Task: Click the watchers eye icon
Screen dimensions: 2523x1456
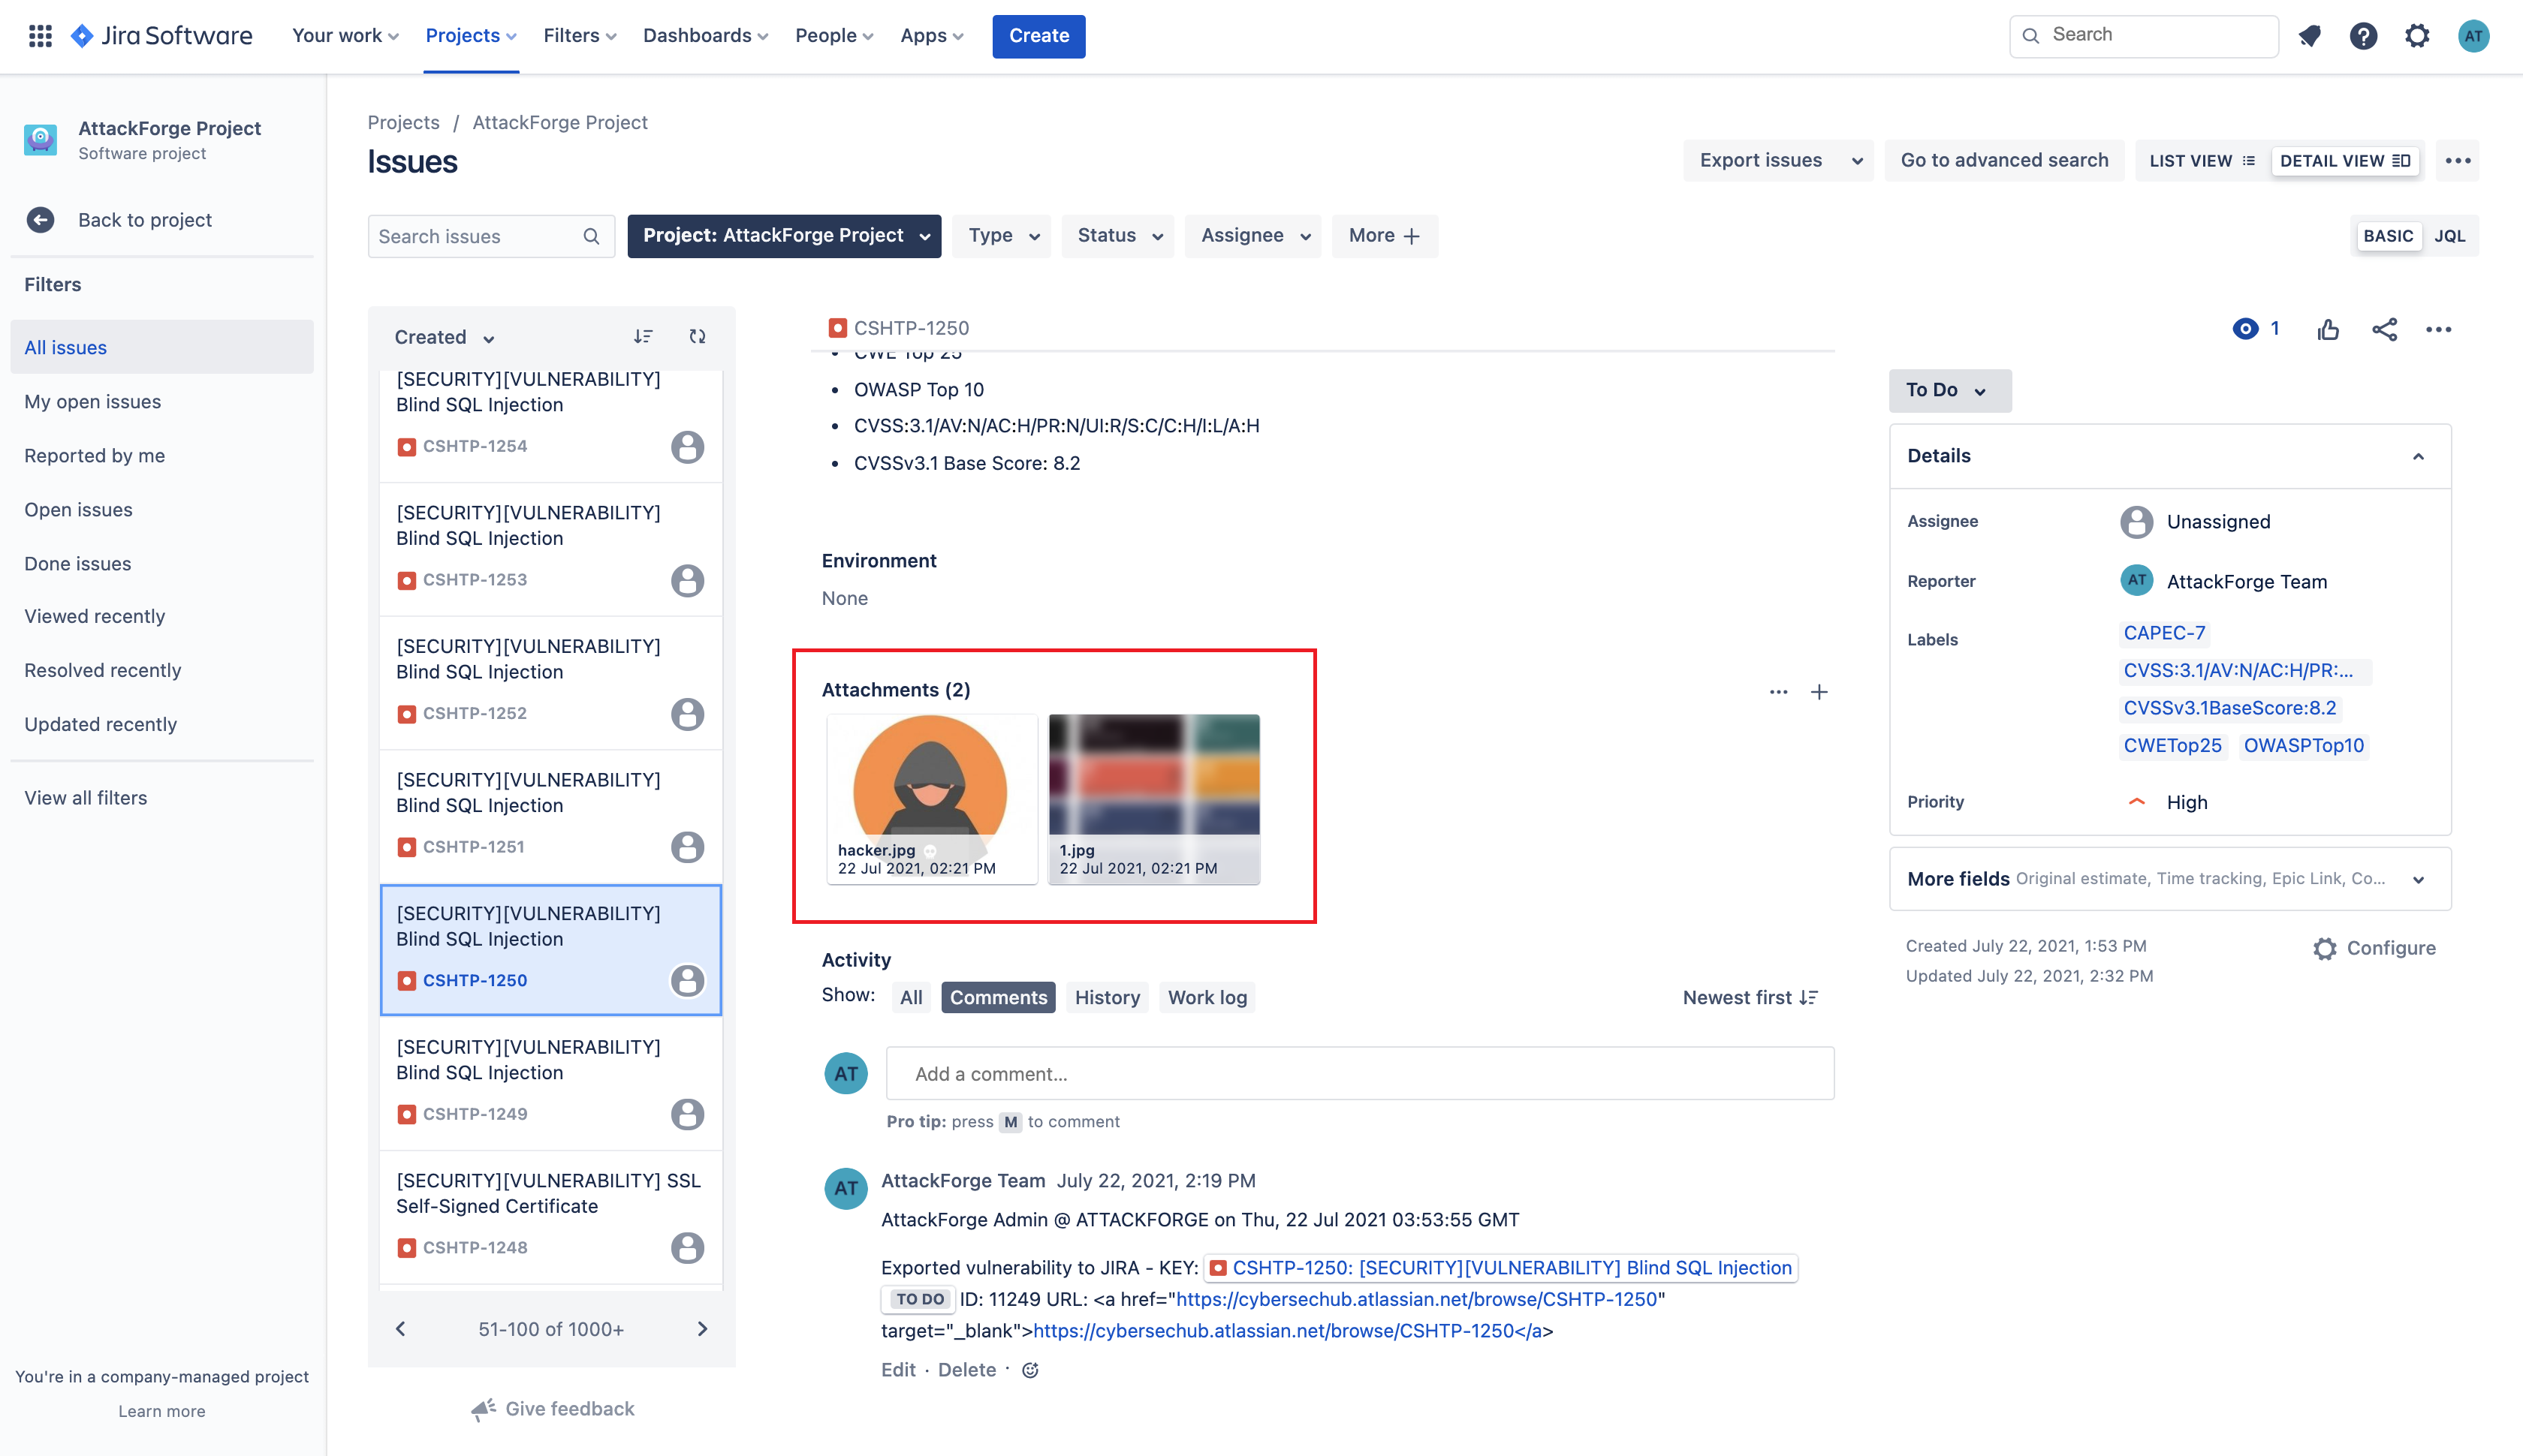Action: (2245, 329)
